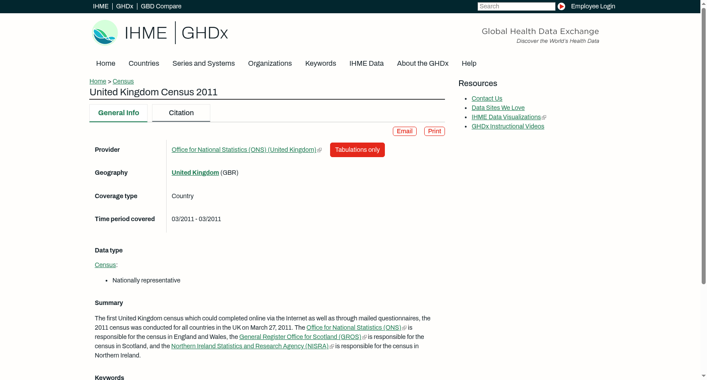Click Contact Us in Resources
Viewport: 707px width, 380px height.
click(487, 98)
